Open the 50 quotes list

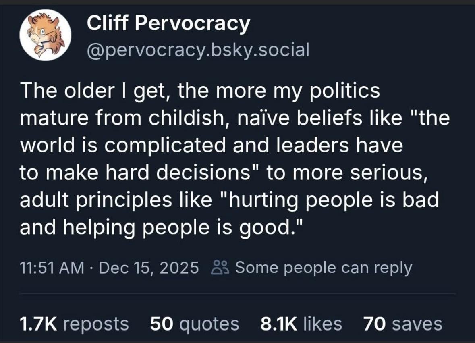(194, 323)
